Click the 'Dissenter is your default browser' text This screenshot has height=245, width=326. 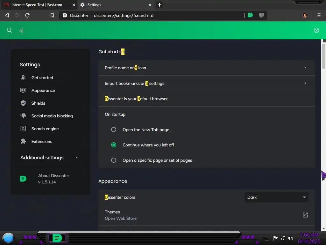tap(136, 99)
